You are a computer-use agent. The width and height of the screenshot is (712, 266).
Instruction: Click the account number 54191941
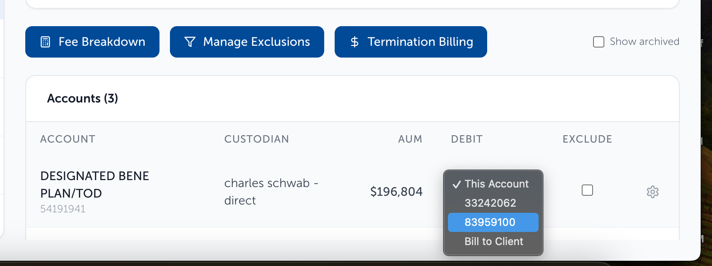[63, 209]
